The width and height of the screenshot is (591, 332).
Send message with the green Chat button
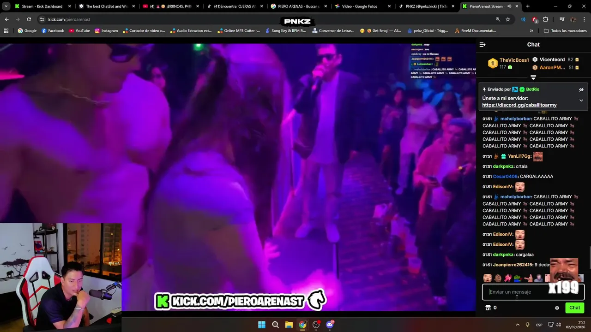point(574,308)
